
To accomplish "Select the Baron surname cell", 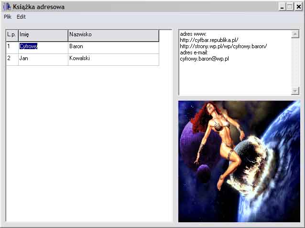I will click(114, 48).
